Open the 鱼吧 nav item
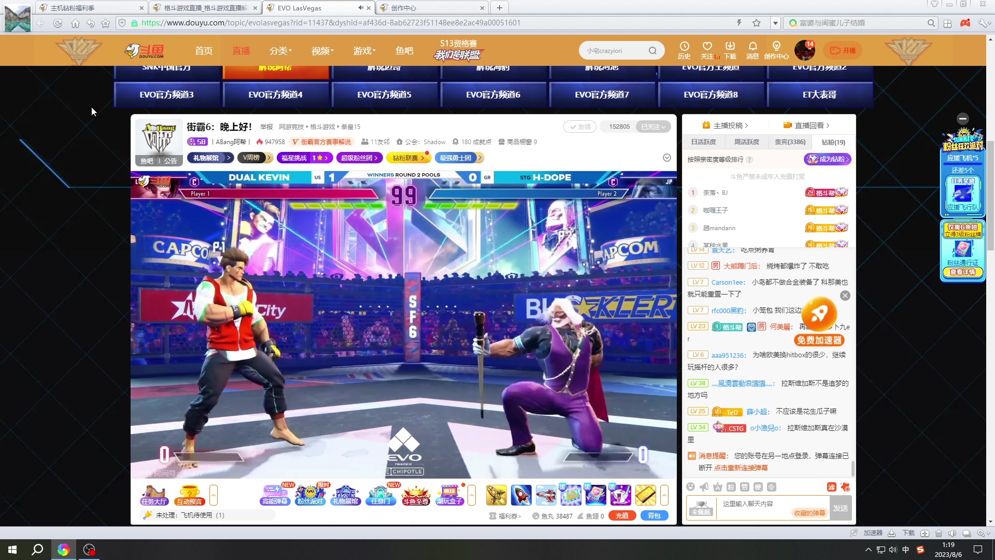Image resolution: width=995 pixels, height=560 pixels. [x=404, y=51]
